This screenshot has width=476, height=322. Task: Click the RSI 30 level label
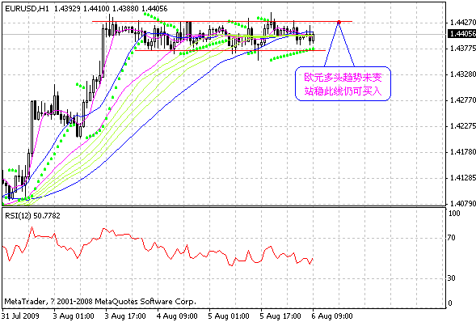pos(451,278)
